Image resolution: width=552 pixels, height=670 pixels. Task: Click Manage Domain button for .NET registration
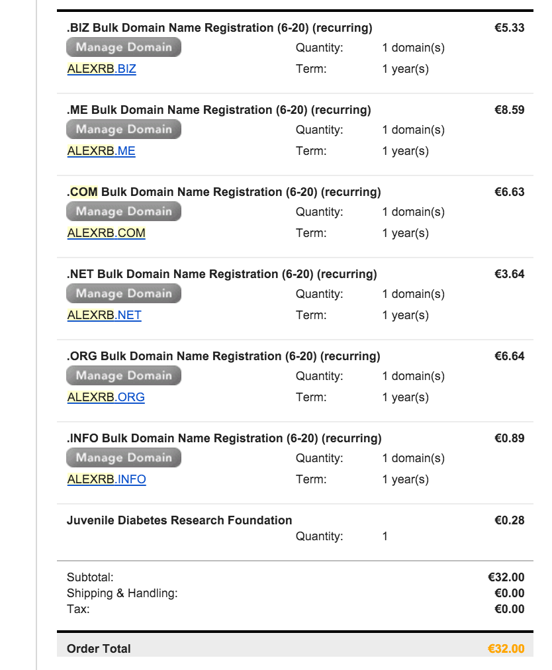coord(123,293)
